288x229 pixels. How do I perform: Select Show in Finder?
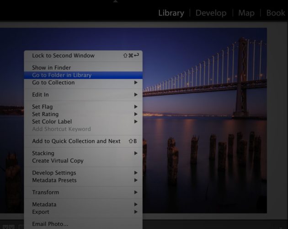[x=83, y=68]
